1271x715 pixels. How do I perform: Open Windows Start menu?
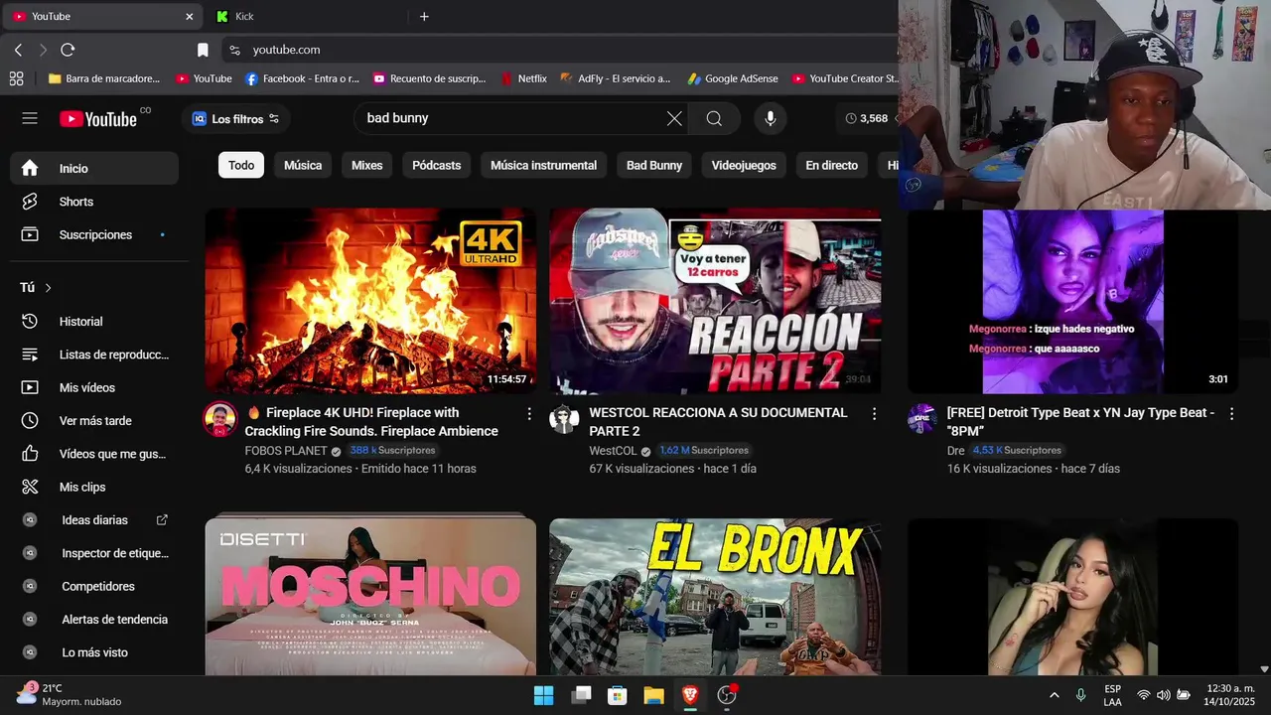coord(544,695)
